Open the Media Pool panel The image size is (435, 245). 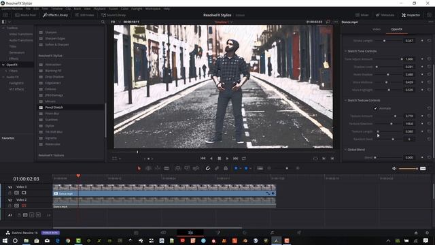click(25, 15)
